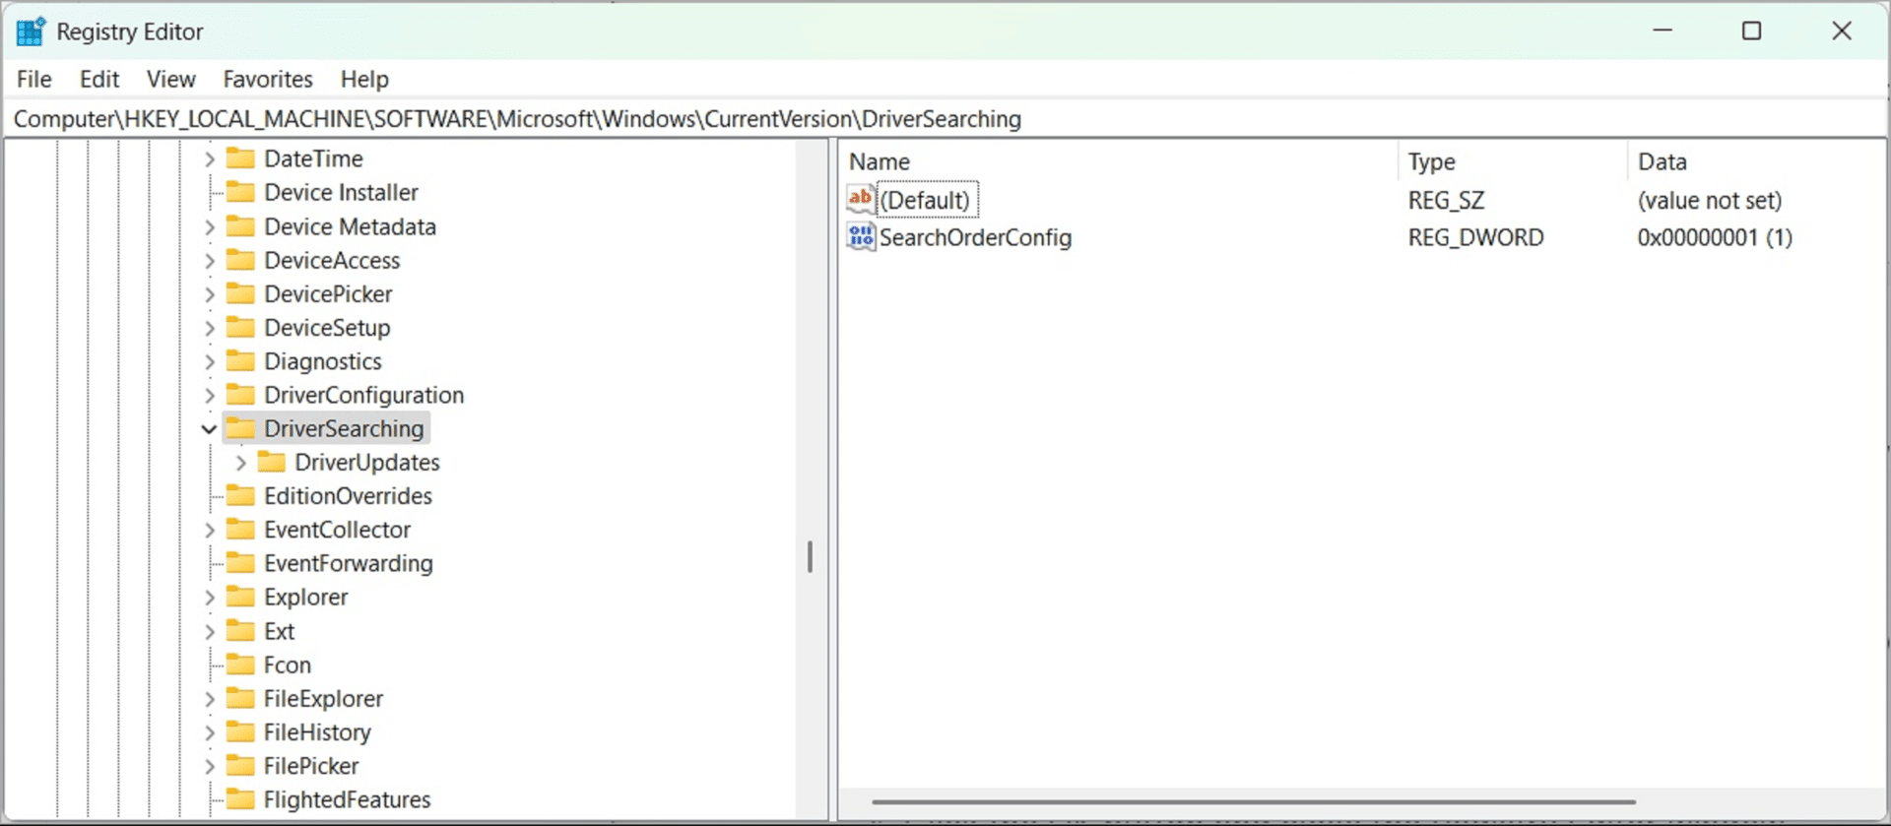Expand the EventCollector key
Viewport: 1891px width, 826px height.
tap(209, 530)
